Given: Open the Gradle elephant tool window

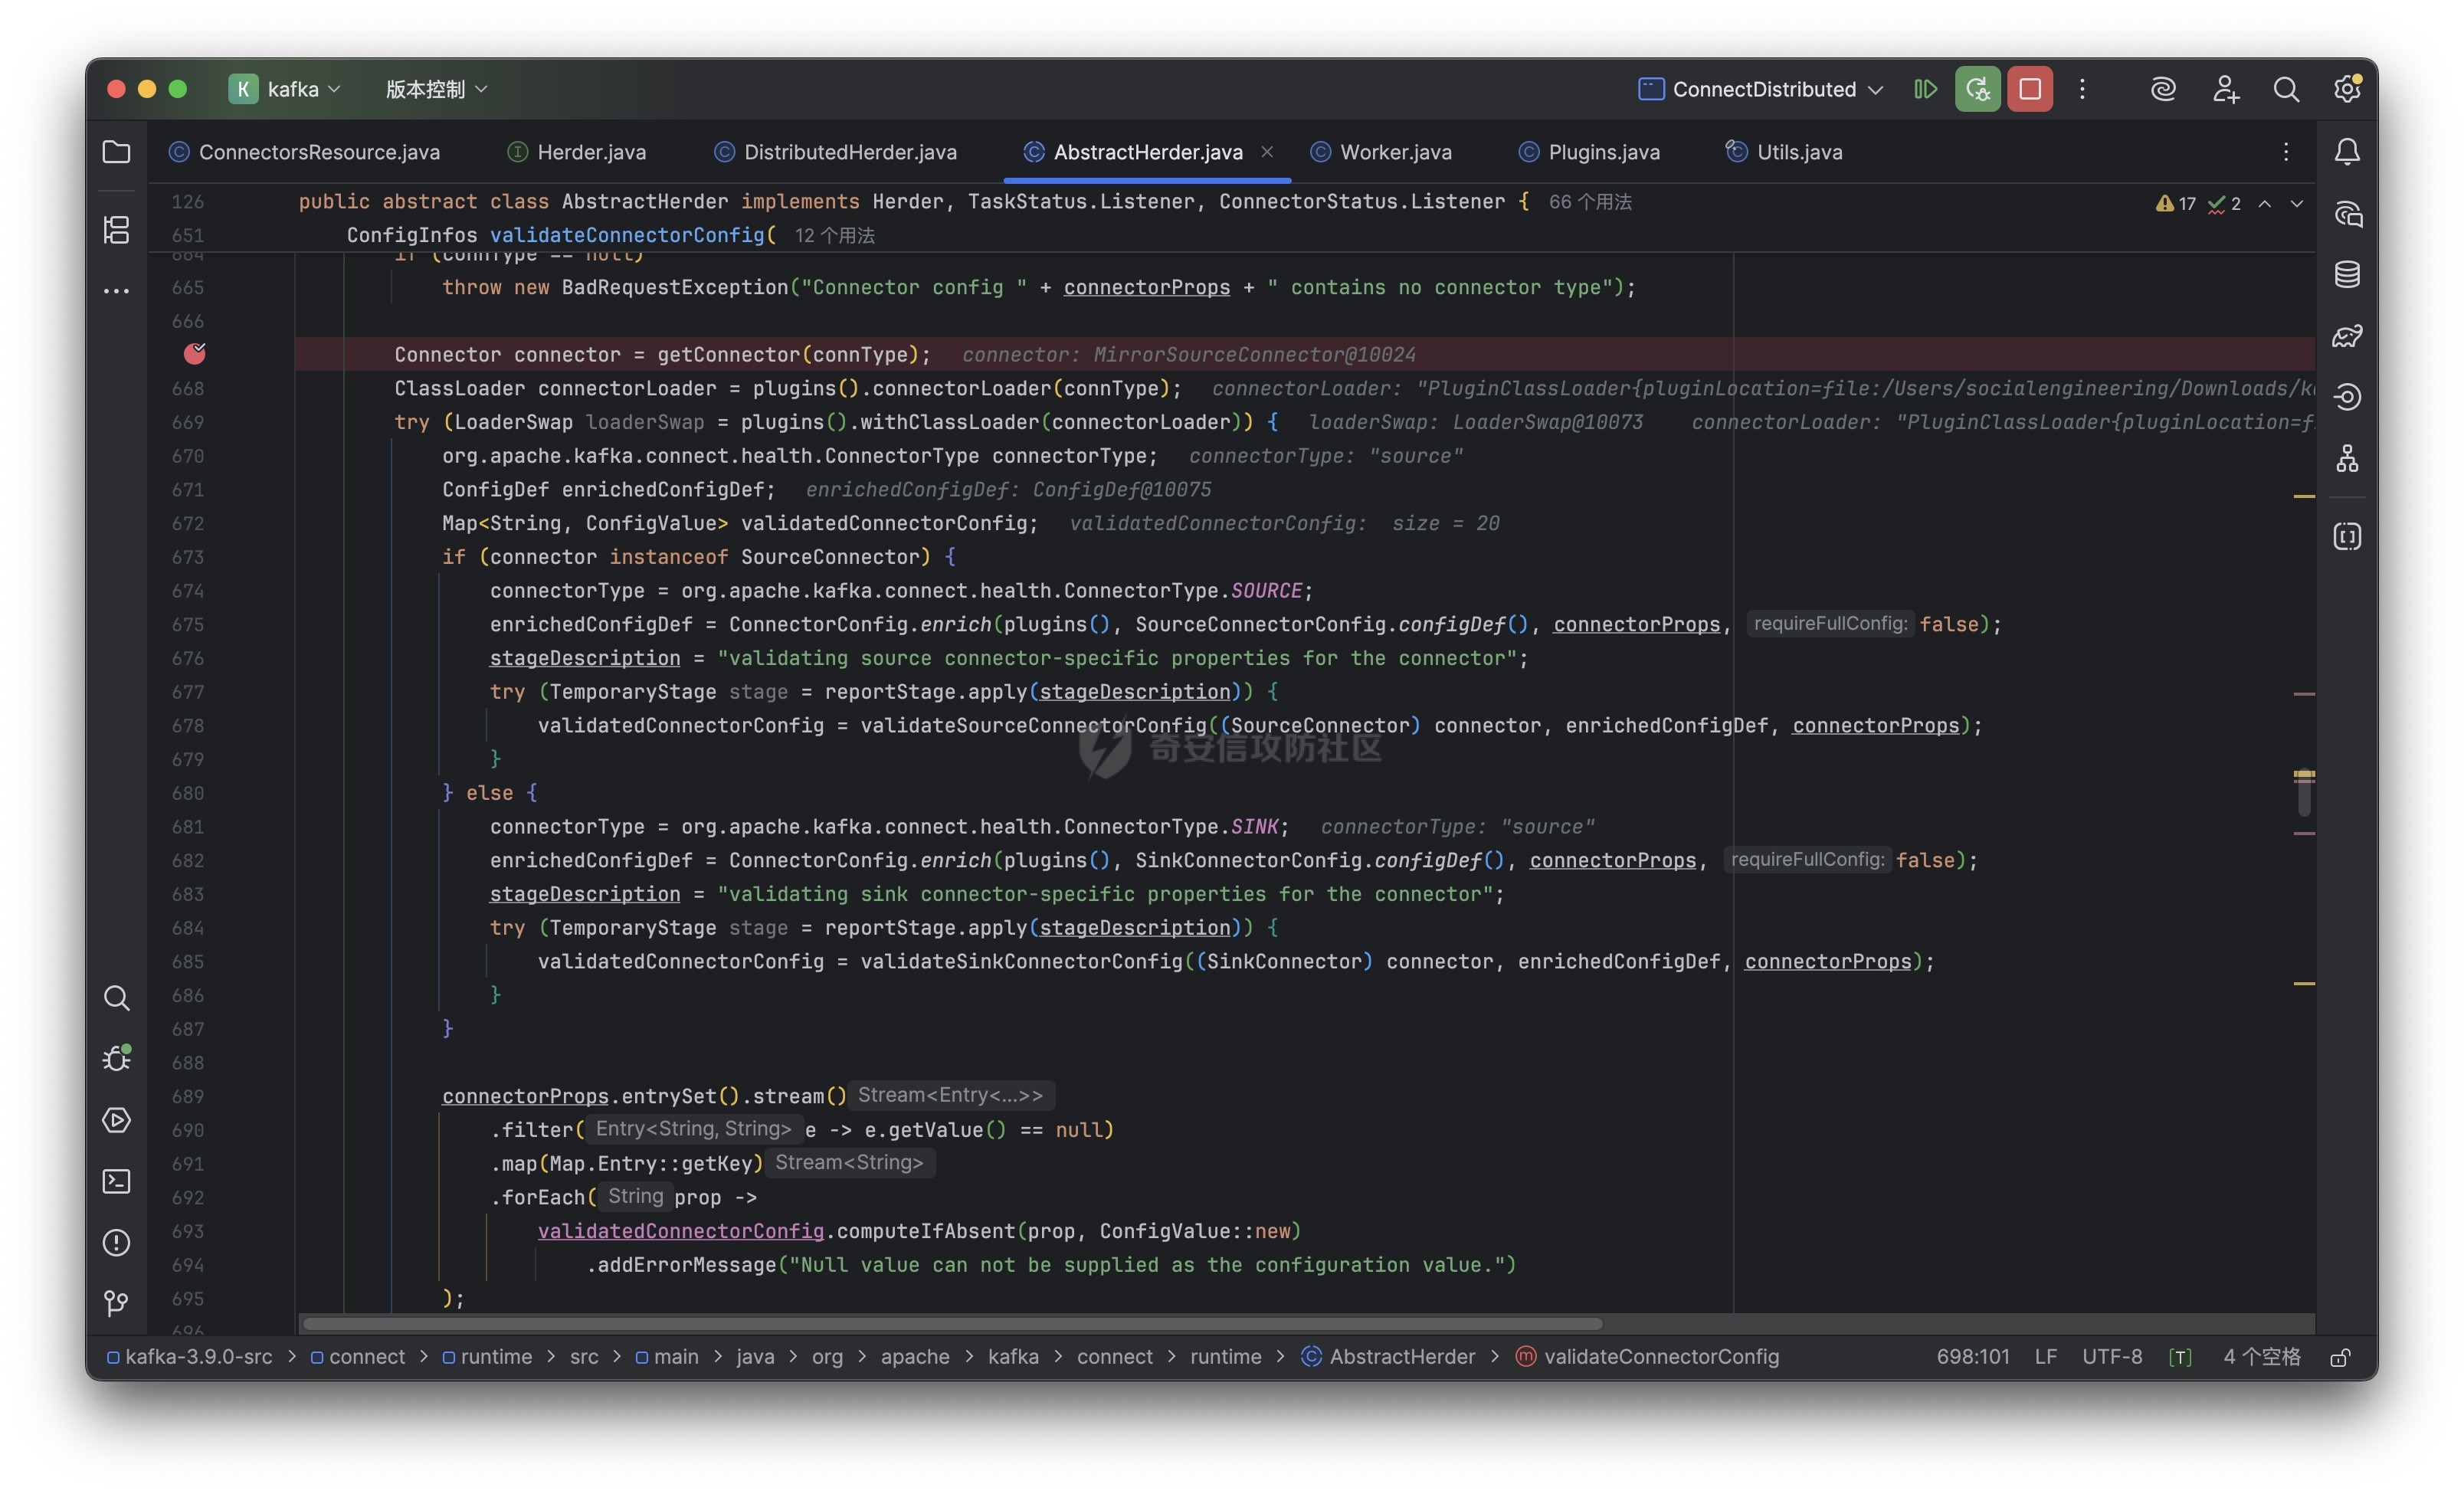Looking at the screenshot, I should point(2347,336).
